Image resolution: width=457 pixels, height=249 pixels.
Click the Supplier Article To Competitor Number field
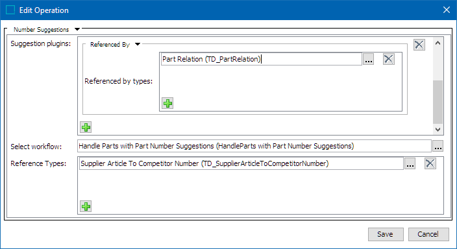[241, 163]
